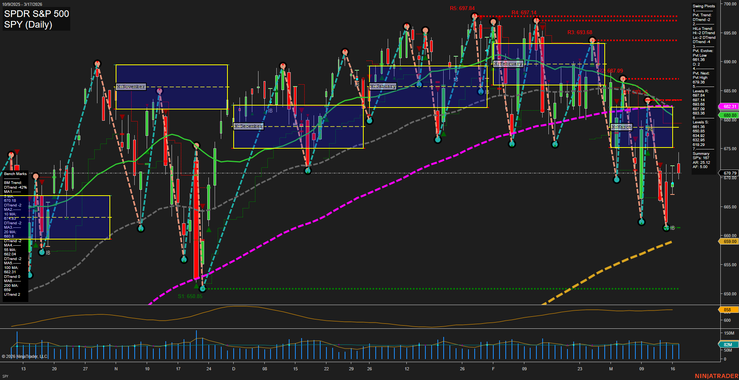Click the M:January label box
This screenshot has height=380, width=739.
click(x=383, y=86)
